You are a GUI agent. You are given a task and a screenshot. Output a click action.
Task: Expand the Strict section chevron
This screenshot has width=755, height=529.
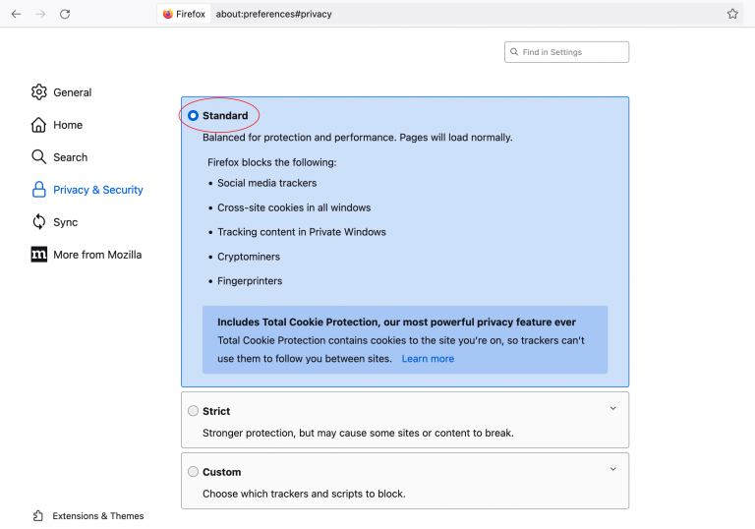coord(612,409)
